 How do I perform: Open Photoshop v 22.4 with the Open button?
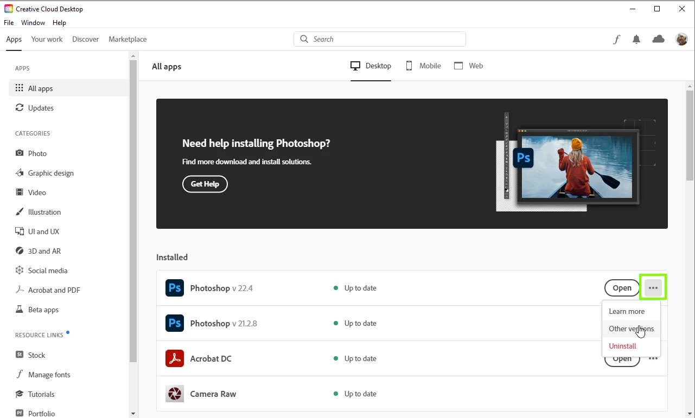622,288
